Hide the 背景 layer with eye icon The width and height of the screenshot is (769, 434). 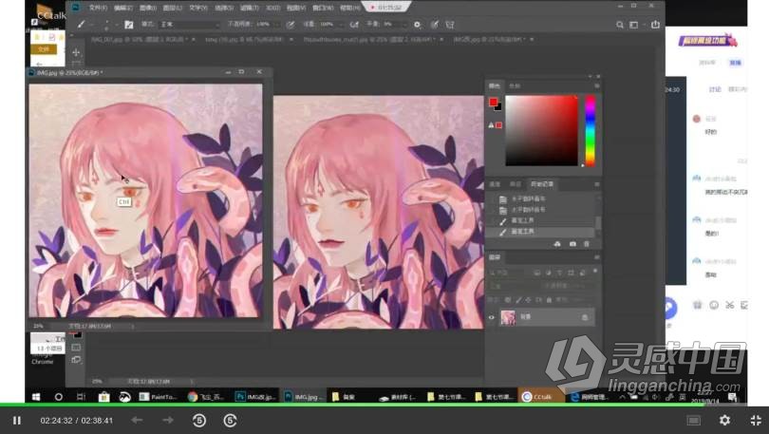[492, 317]
